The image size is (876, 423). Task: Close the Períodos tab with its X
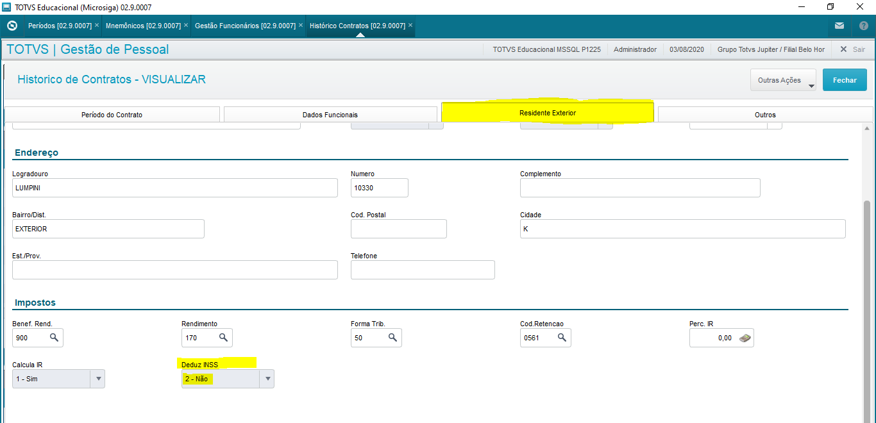(97, 26)
